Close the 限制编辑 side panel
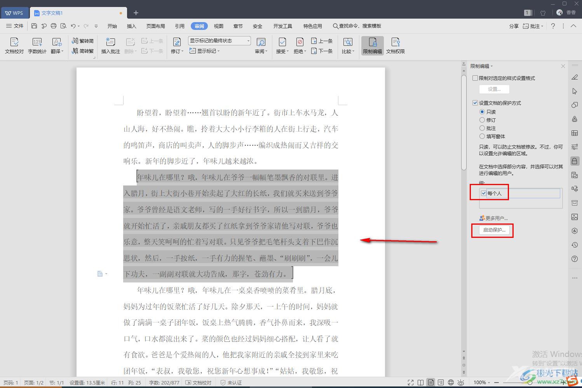Image resolution: width=582 pixels, height=388 pixels. pyautogui.click(x=563, y=66)
